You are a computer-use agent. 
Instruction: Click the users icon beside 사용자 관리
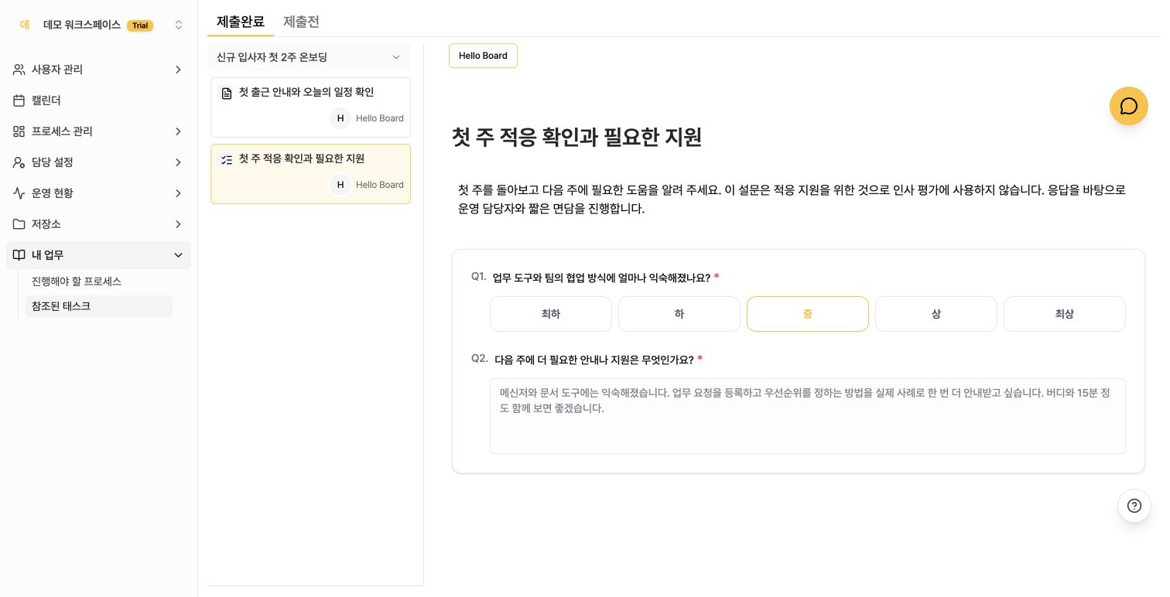[19, 70]
